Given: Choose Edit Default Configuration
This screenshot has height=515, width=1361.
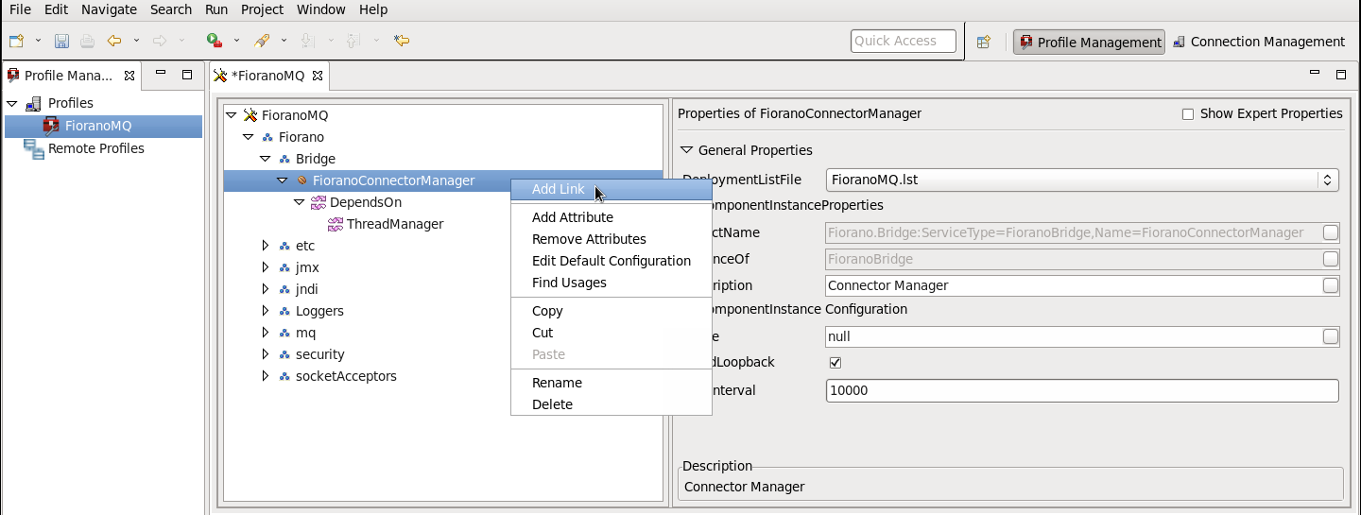Looking at the screenshot, I should [x=612, y=261].
